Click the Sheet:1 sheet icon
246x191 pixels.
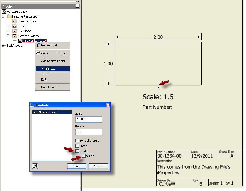(x=9, y=45)
